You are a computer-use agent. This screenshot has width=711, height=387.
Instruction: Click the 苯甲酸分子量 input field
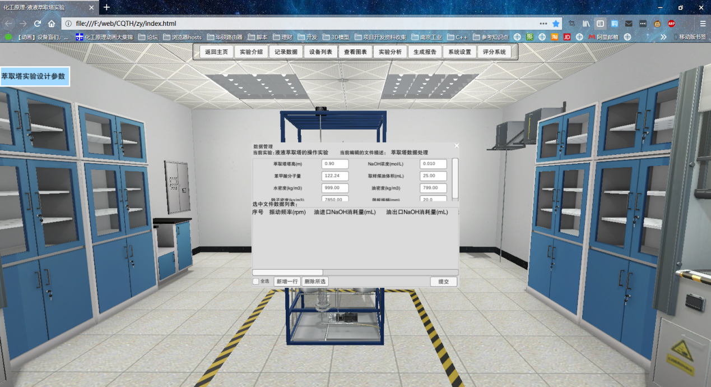(335, 176)
